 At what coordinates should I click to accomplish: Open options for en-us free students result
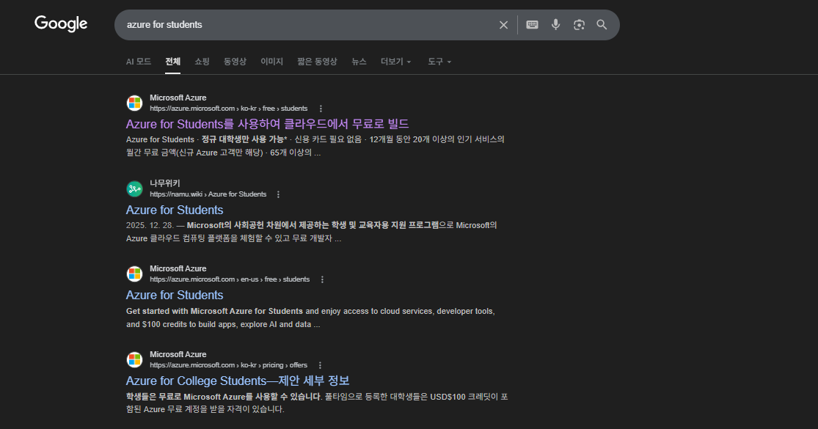tap(322, 280)
